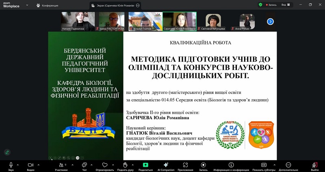Open the Участники participants panel
Screen dimensions: 325x172
tap(61, 165)
